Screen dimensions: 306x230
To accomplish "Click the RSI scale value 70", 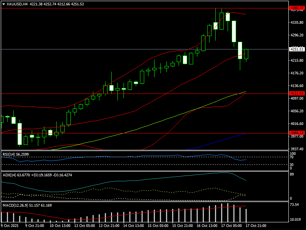I will click(x=292, y=157).
